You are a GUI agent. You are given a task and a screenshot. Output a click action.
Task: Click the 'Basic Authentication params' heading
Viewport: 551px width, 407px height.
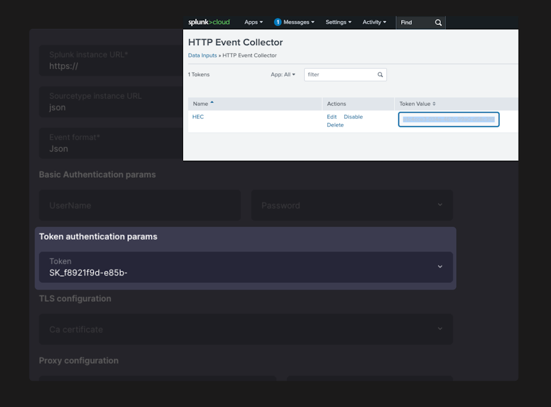click(97, 174)
